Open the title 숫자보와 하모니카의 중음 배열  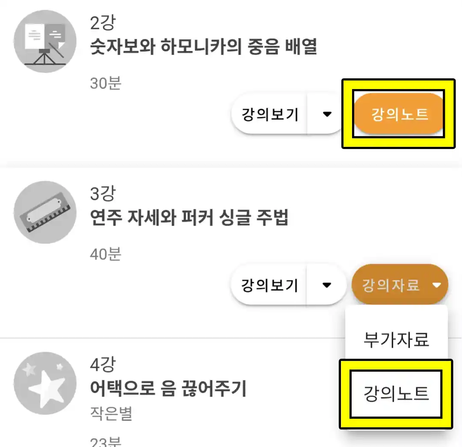coord(204,48)
